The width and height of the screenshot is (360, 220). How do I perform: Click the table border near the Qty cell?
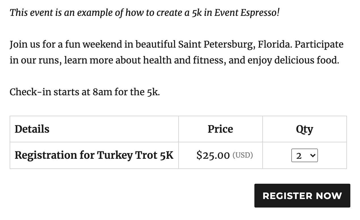pos(262,155)
